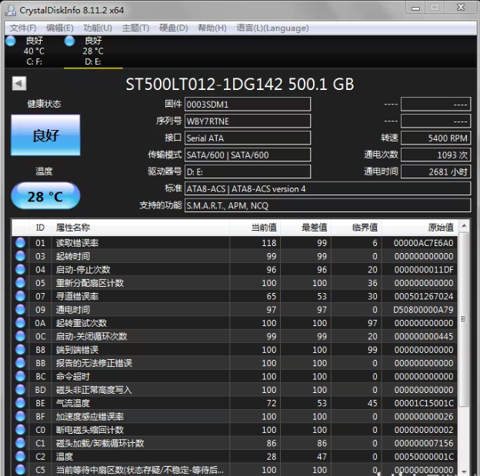Click status orb for attribute 04 启动-停止次数

[20, 269]
